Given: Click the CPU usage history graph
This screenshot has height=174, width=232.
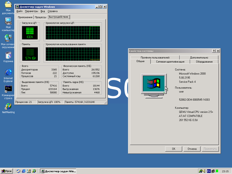Looking at the screenshot, I should click(73, 33).
